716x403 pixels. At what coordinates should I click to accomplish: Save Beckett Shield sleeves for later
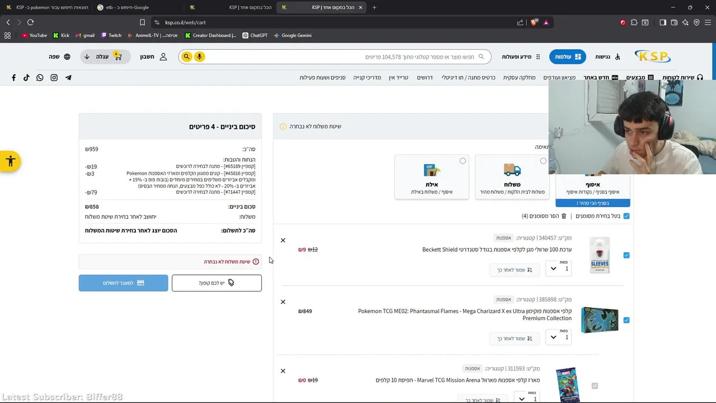point(515,270)
